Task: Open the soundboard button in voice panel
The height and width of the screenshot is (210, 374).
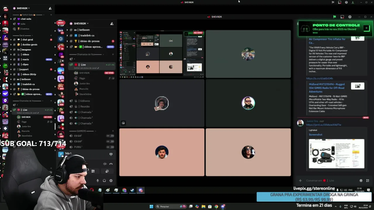Action: [x=107, y=171]
